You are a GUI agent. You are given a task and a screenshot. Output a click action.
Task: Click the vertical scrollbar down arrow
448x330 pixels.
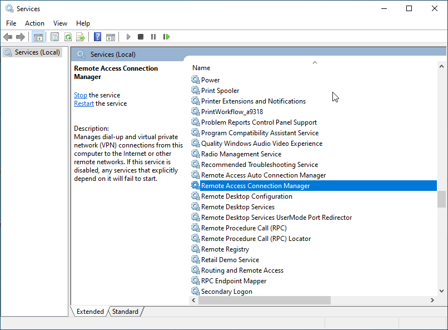click(441, 291)
